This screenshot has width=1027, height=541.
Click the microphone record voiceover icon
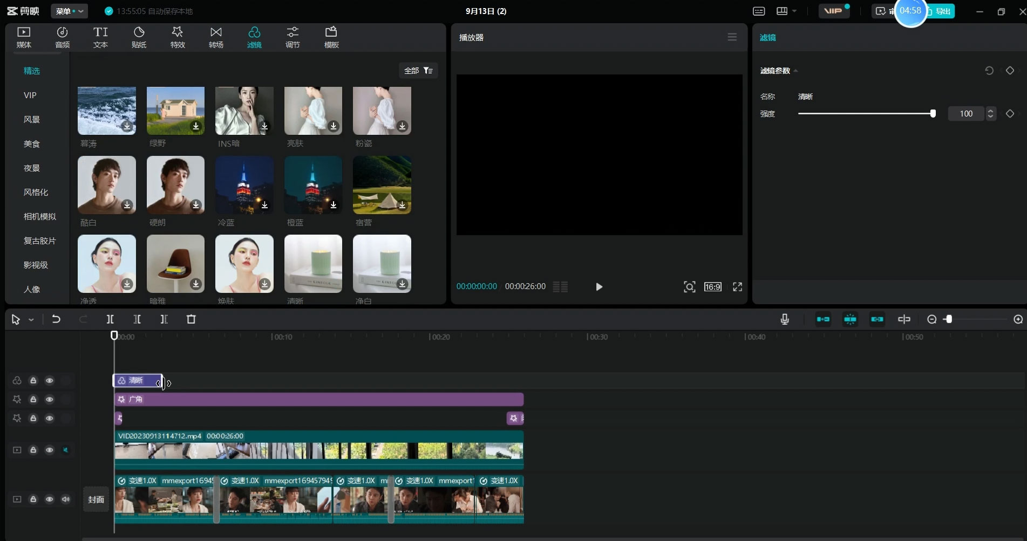point(785,319)
